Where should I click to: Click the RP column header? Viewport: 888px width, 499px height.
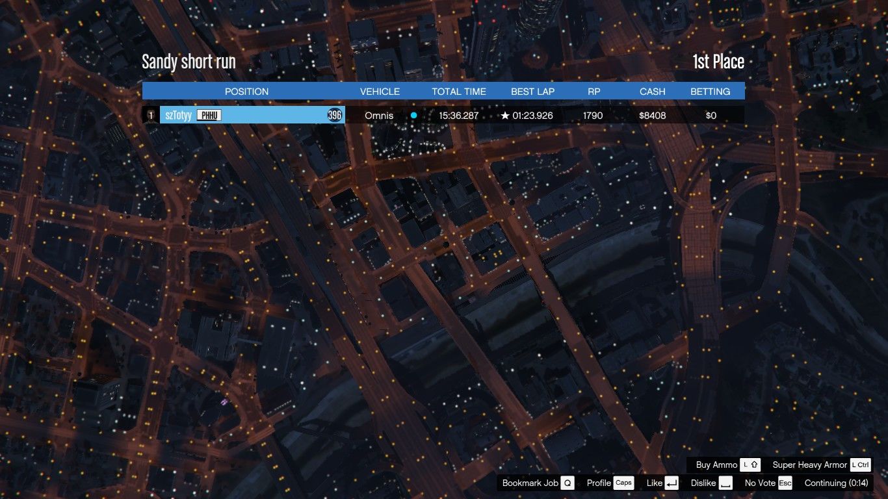[594, 92]
